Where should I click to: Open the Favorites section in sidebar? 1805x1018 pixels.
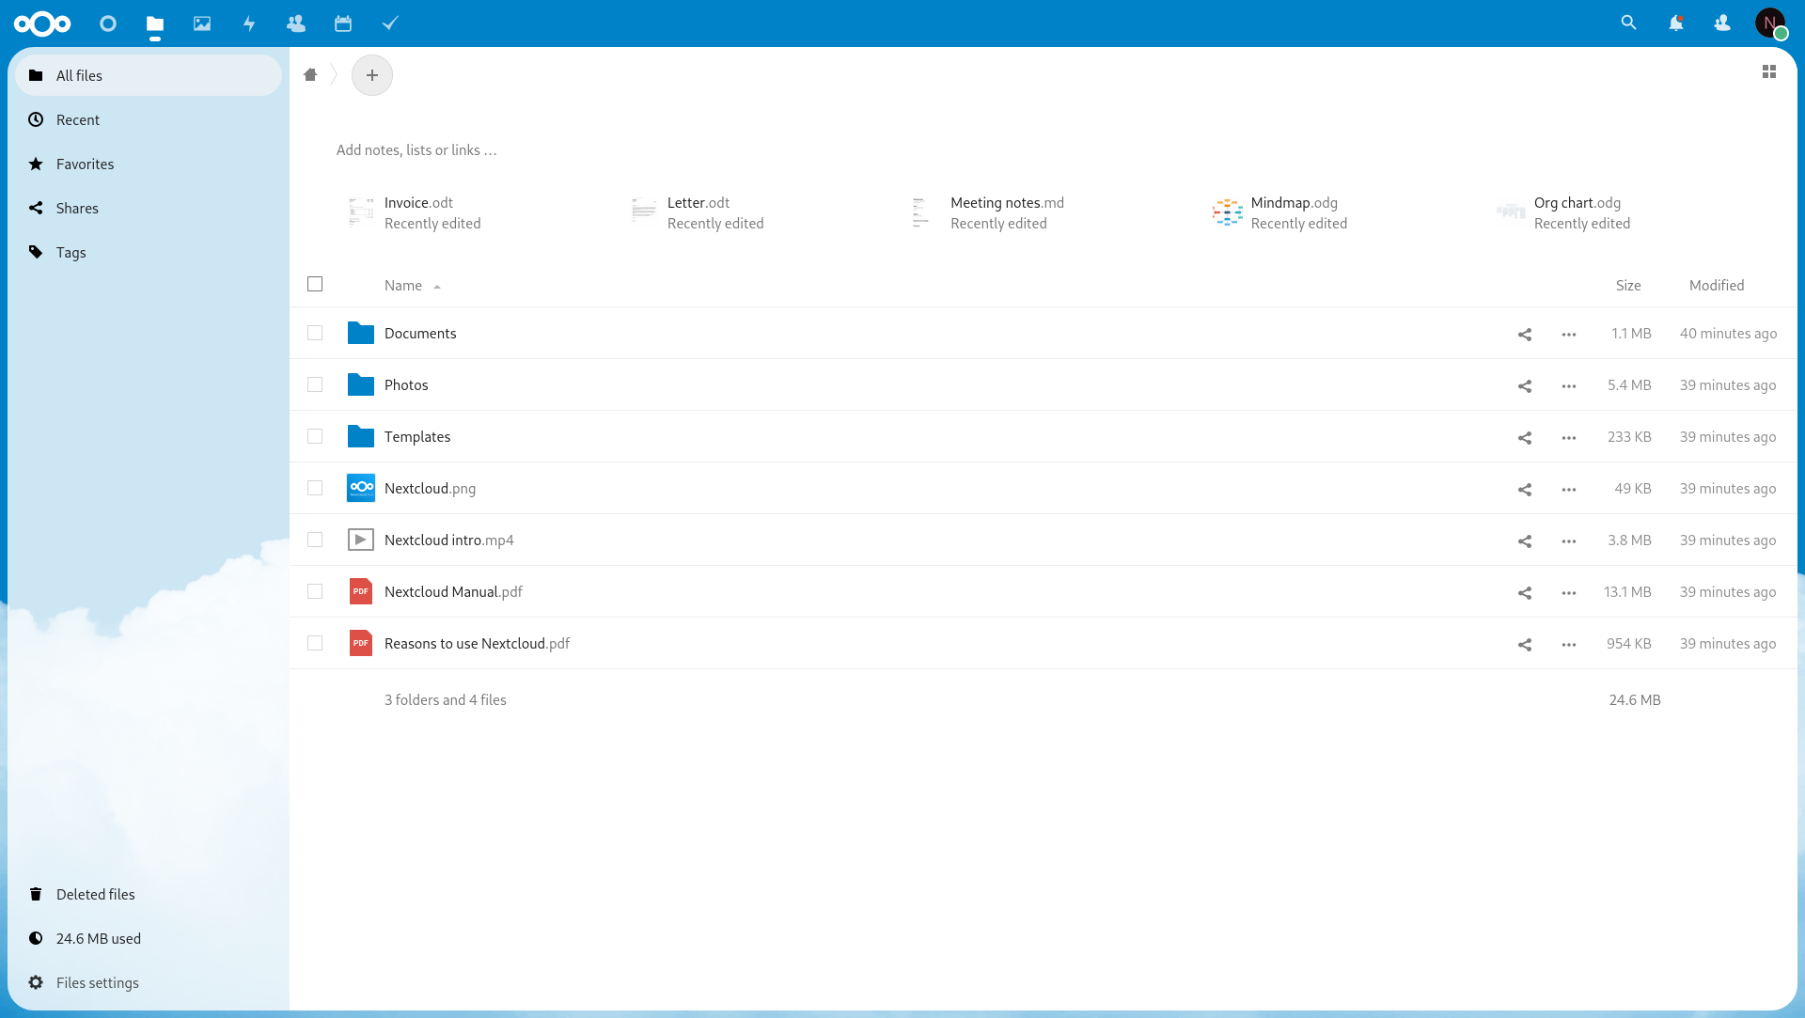click(85, 164)
